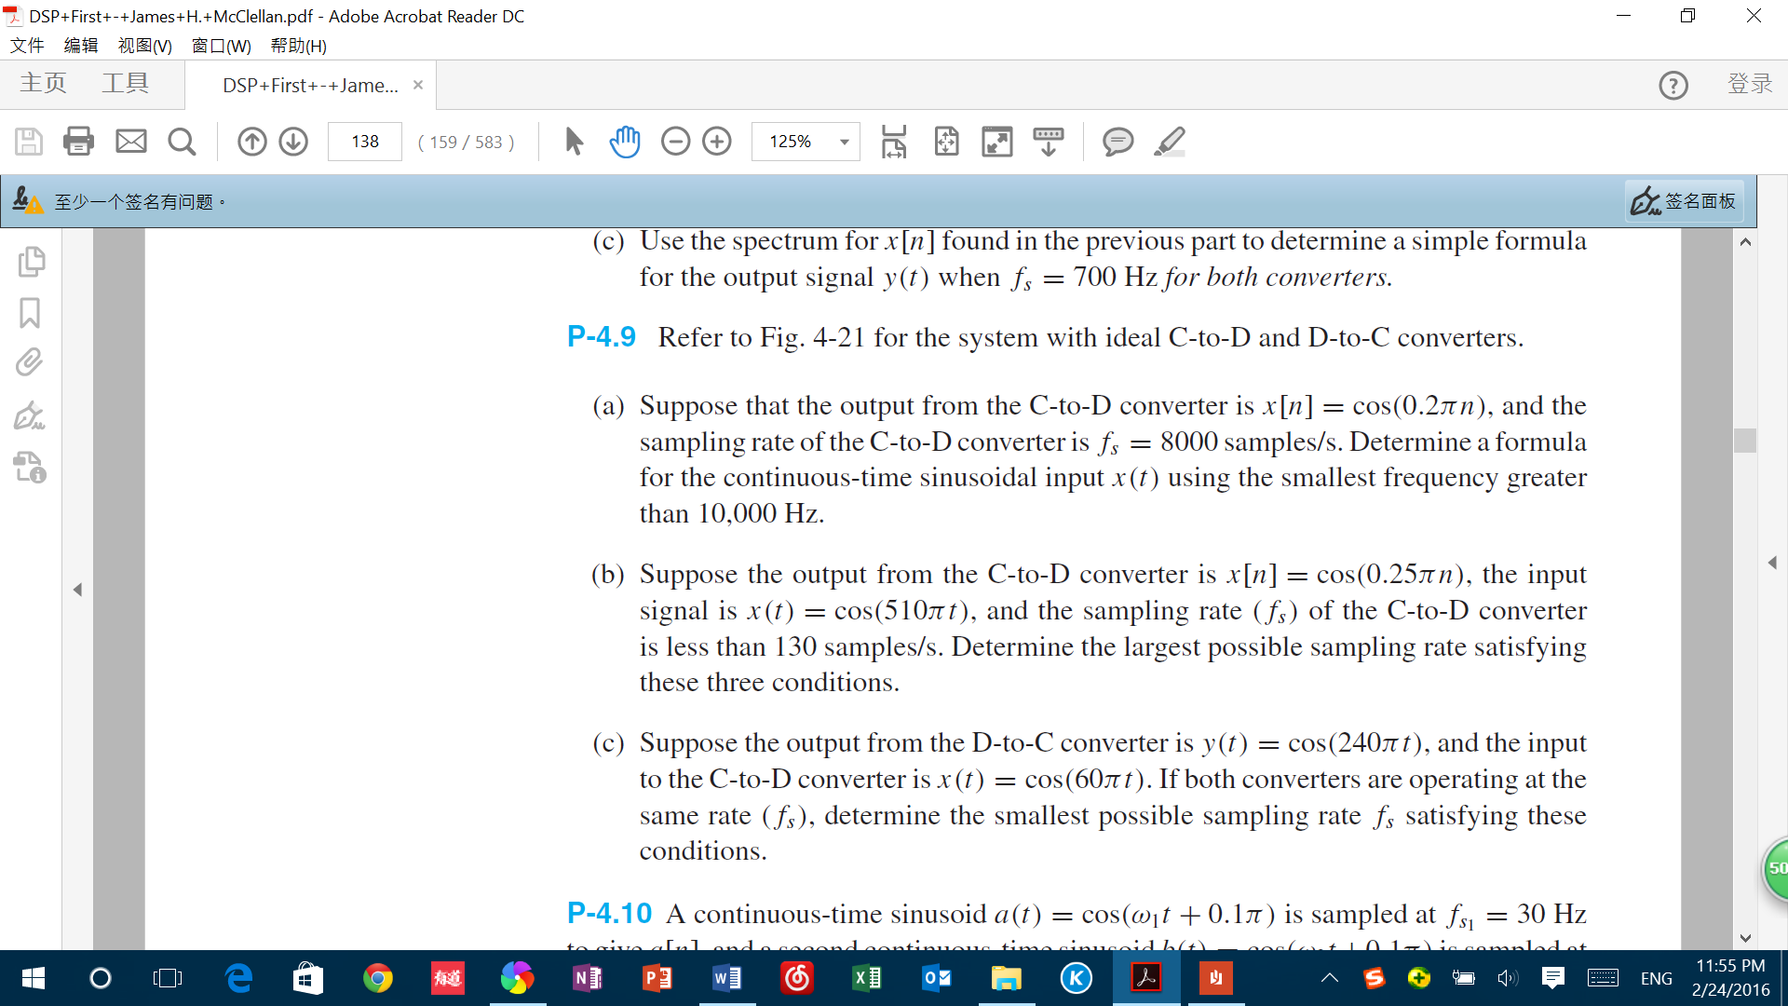
Task: Click the 签名面板 button
Action: 1685,200
